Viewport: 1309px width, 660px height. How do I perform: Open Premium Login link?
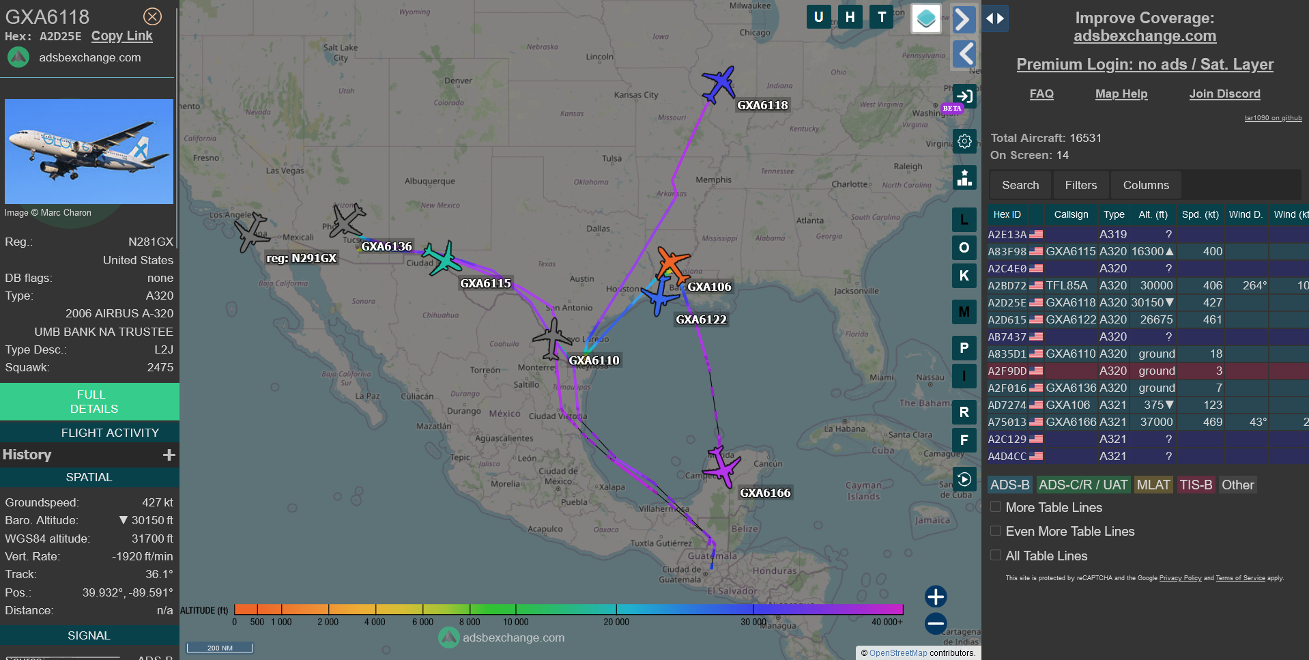(x=1145, y=64)
